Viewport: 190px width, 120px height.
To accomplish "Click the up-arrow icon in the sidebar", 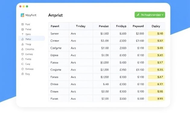I will pos(22,34).
